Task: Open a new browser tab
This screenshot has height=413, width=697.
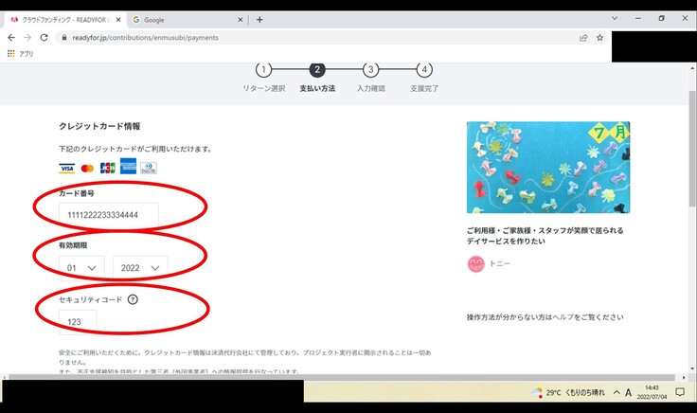Action: tap(259, 19)
